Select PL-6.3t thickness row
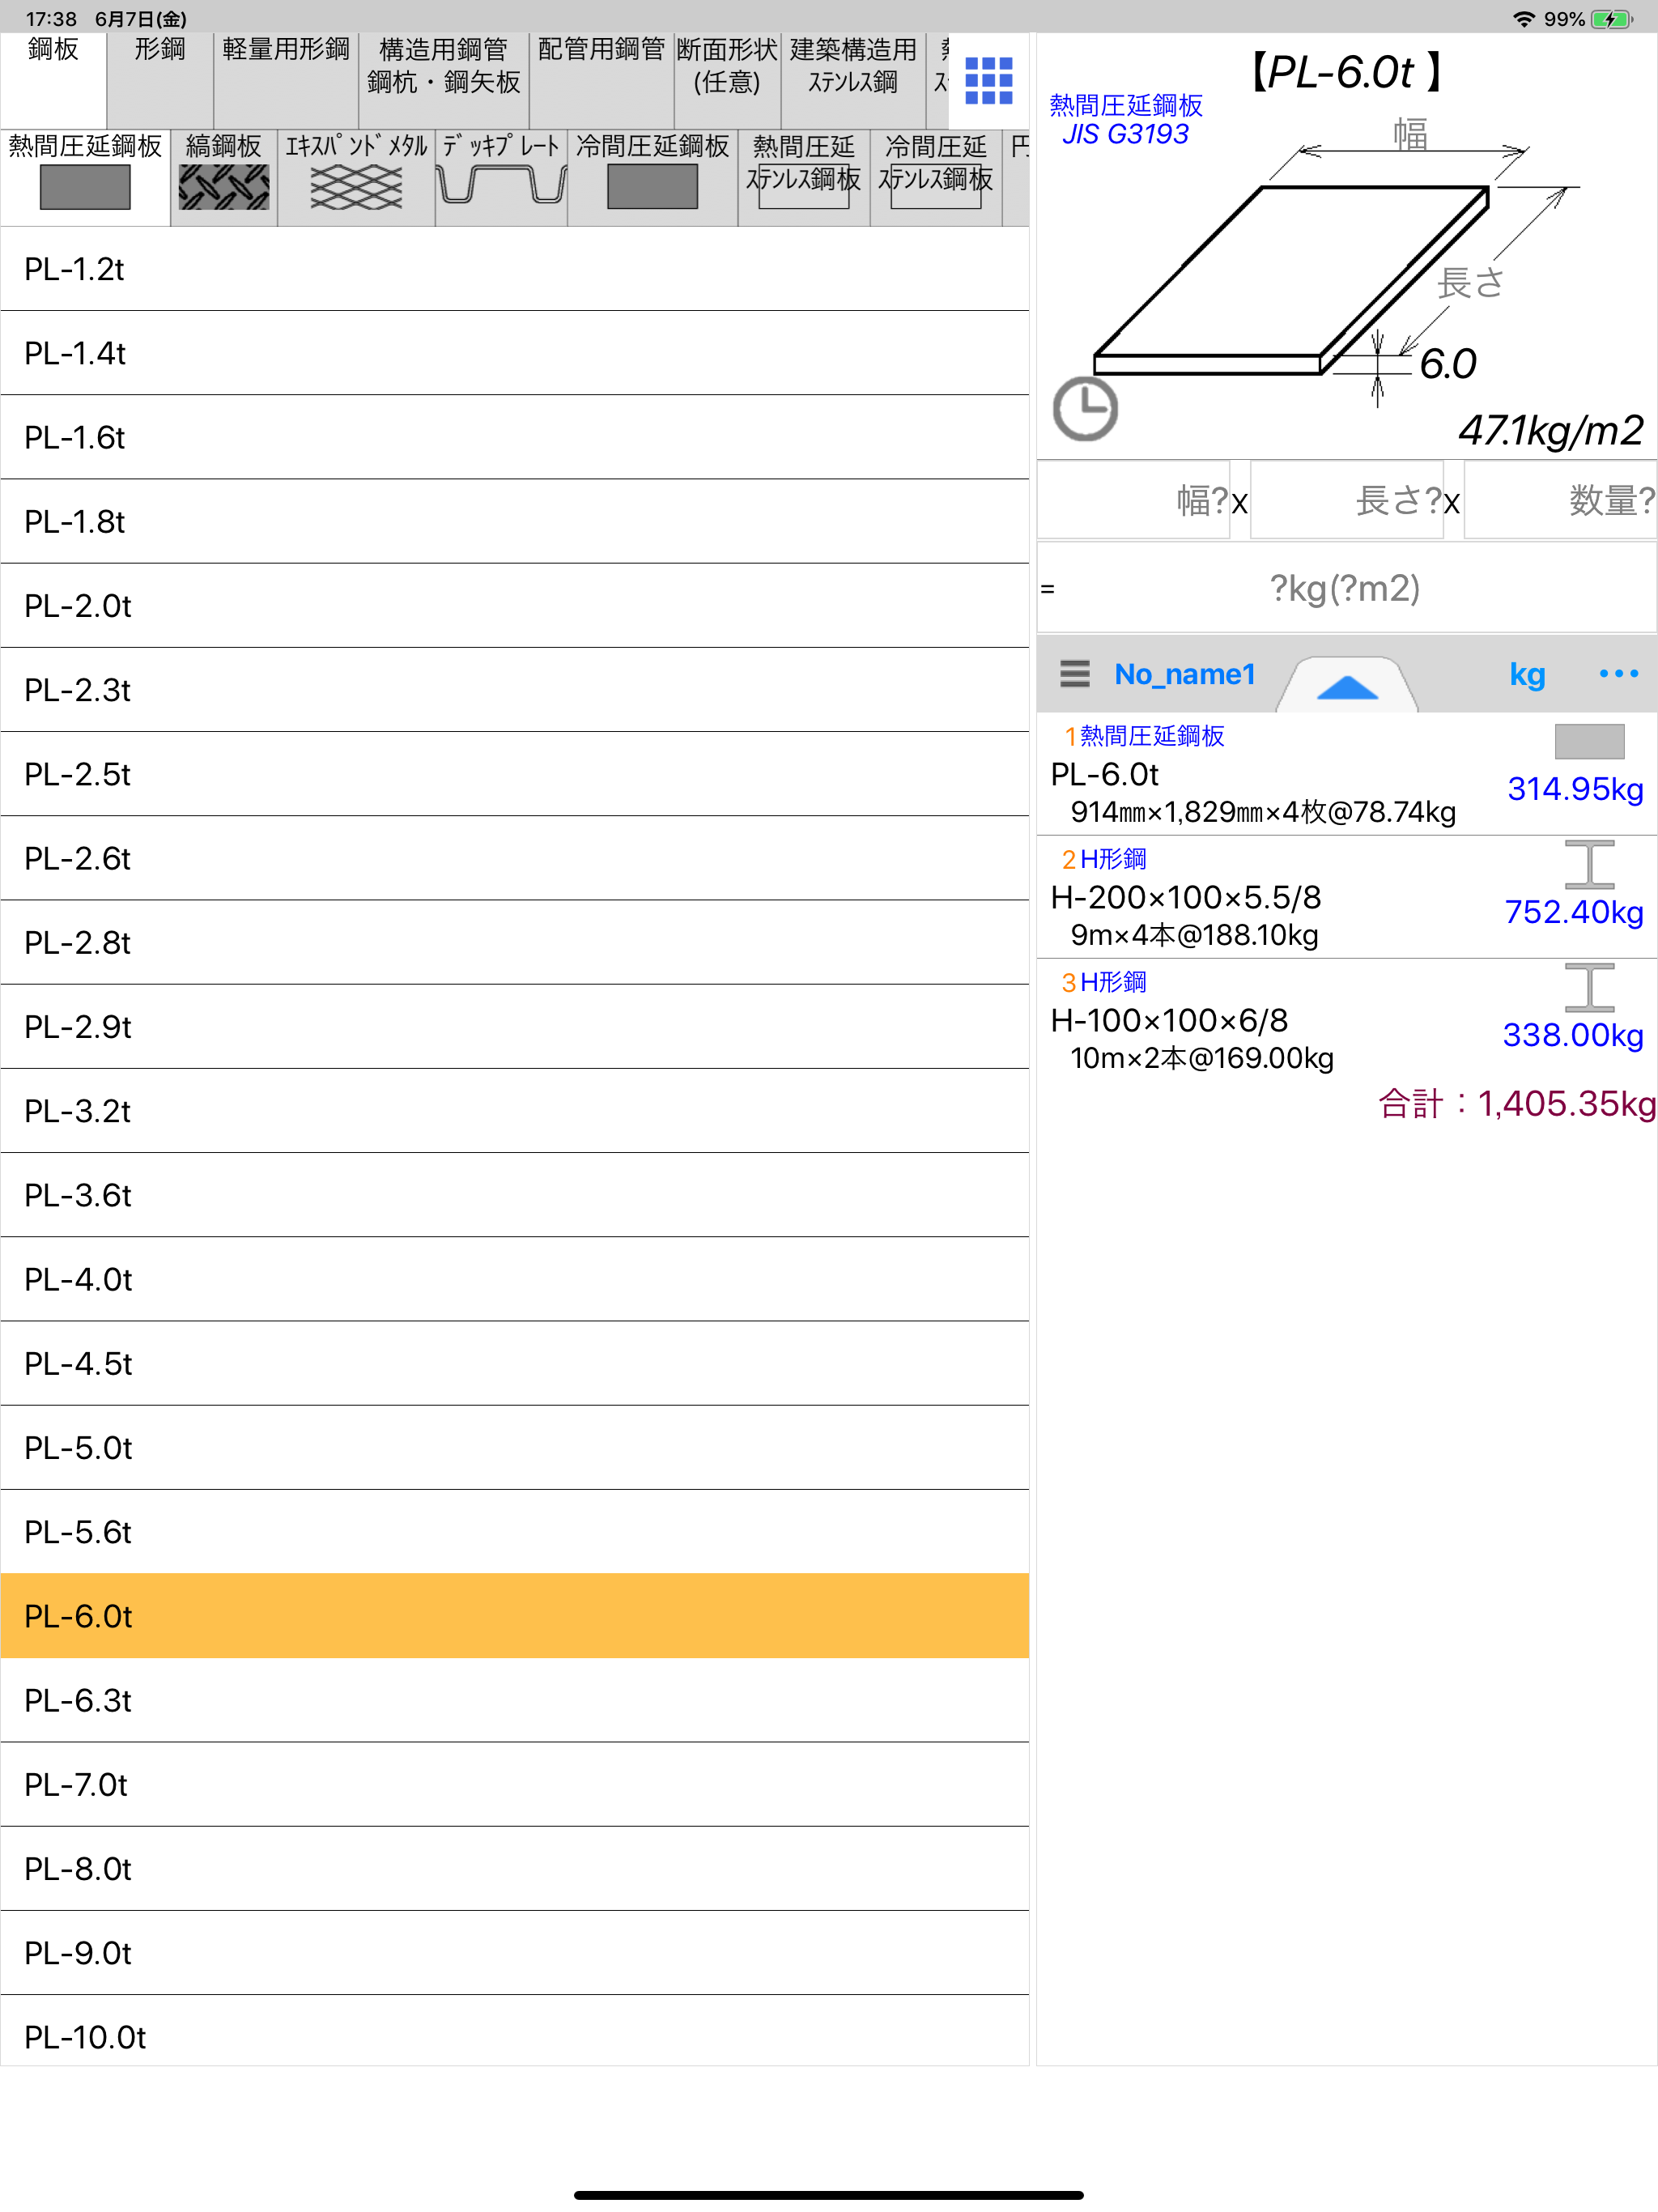The image size is (1658, 2212). tap(515, 1700)
